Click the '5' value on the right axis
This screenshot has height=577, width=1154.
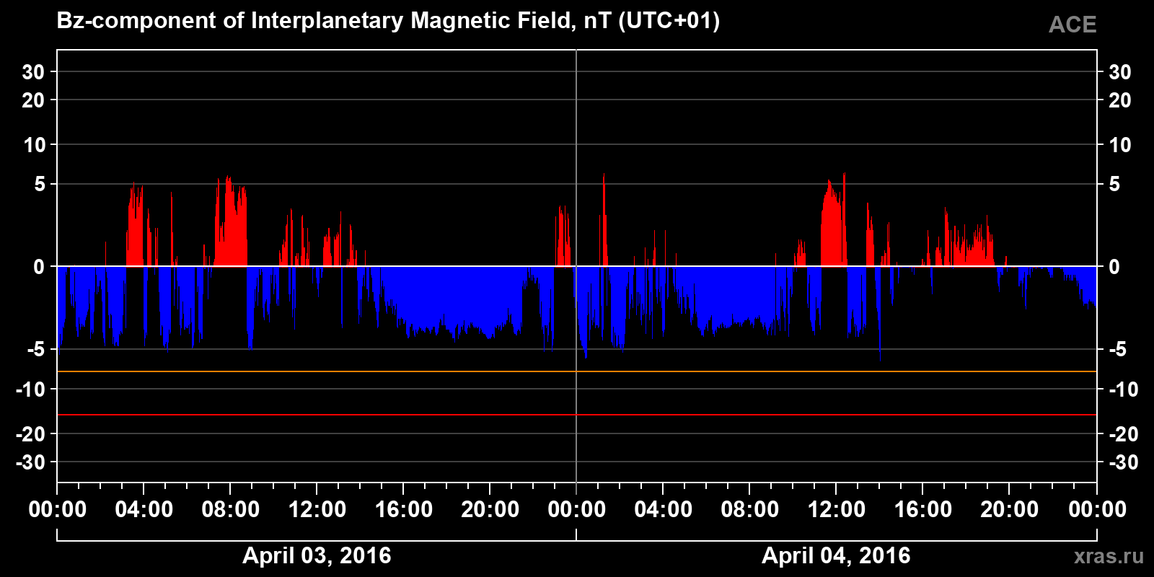(1114, 185)
